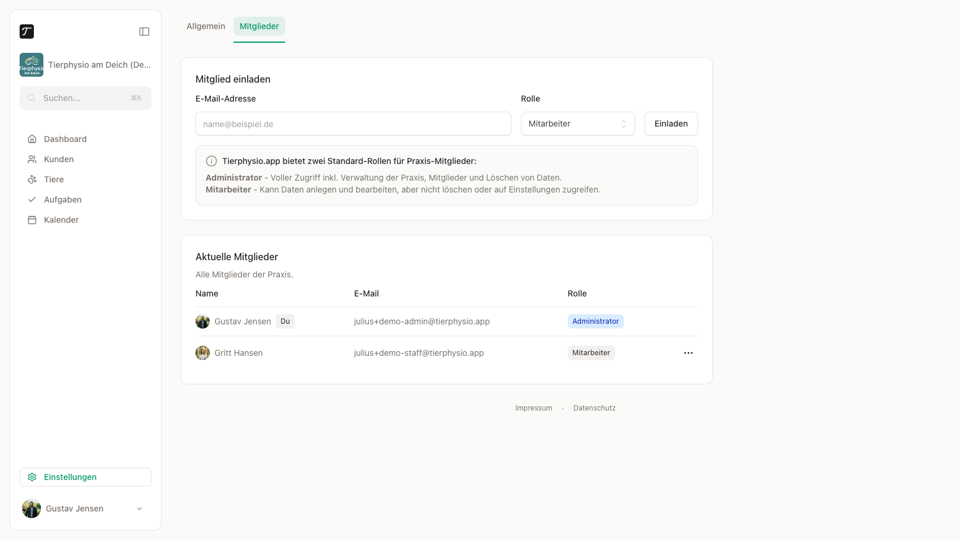Open the Impressum link
This screenshot has height=540, width=960.
point(533,408)
